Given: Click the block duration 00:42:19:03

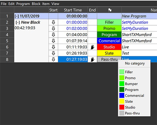Looking at the screenshot, I should 25,28.
